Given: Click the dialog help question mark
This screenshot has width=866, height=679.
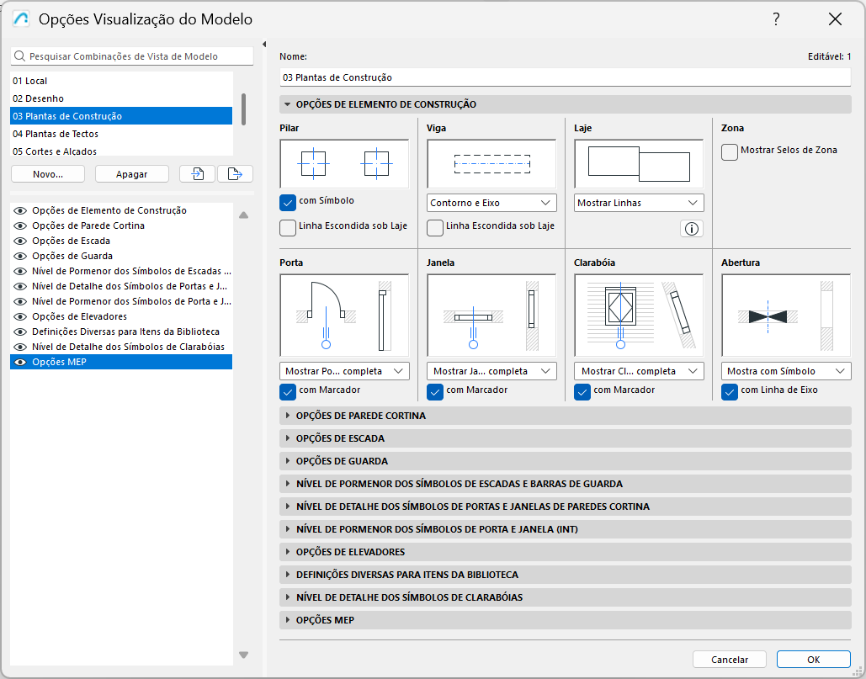Looking at the screenshot, I should point(776,19).
